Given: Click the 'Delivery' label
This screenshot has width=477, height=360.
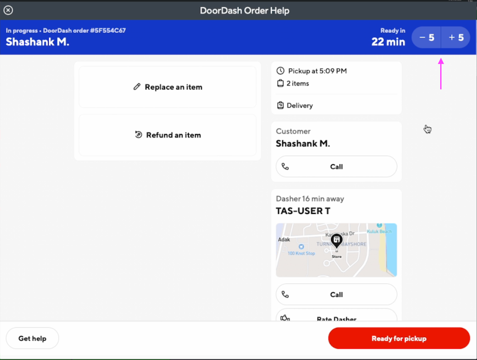Looking at the screenshot, I should click(x=300, y=105).
